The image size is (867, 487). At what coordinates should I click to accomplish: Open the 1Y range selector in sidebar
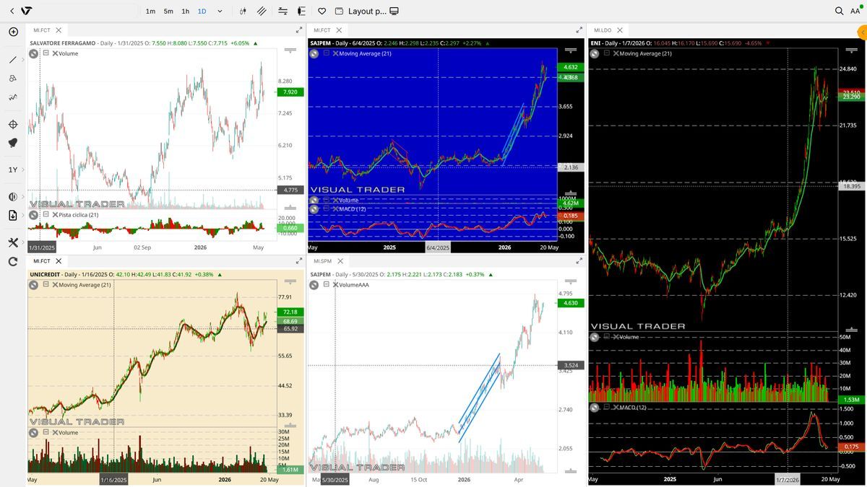click(x=13, y=170)
